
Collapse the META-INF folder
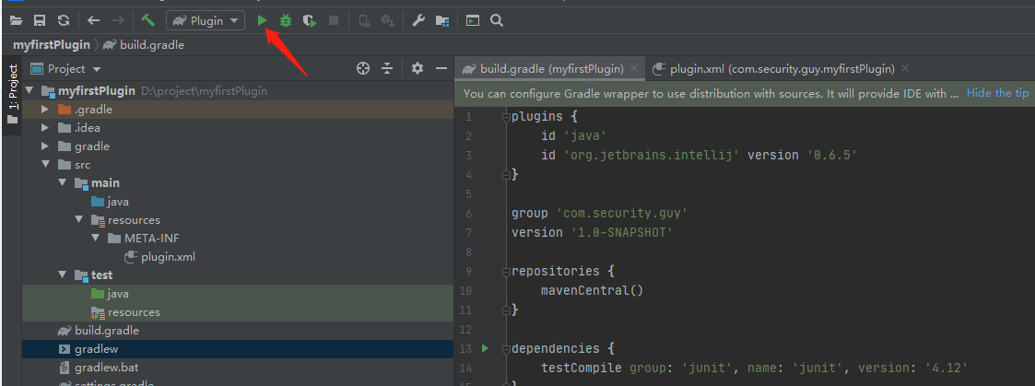(x=95, y=239)
